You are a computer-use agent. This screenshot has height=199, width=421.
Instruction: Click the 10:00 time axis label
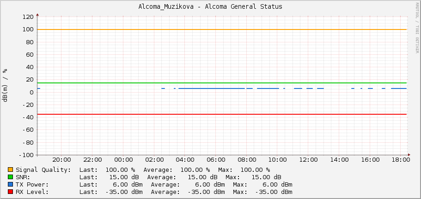(278, 160)
